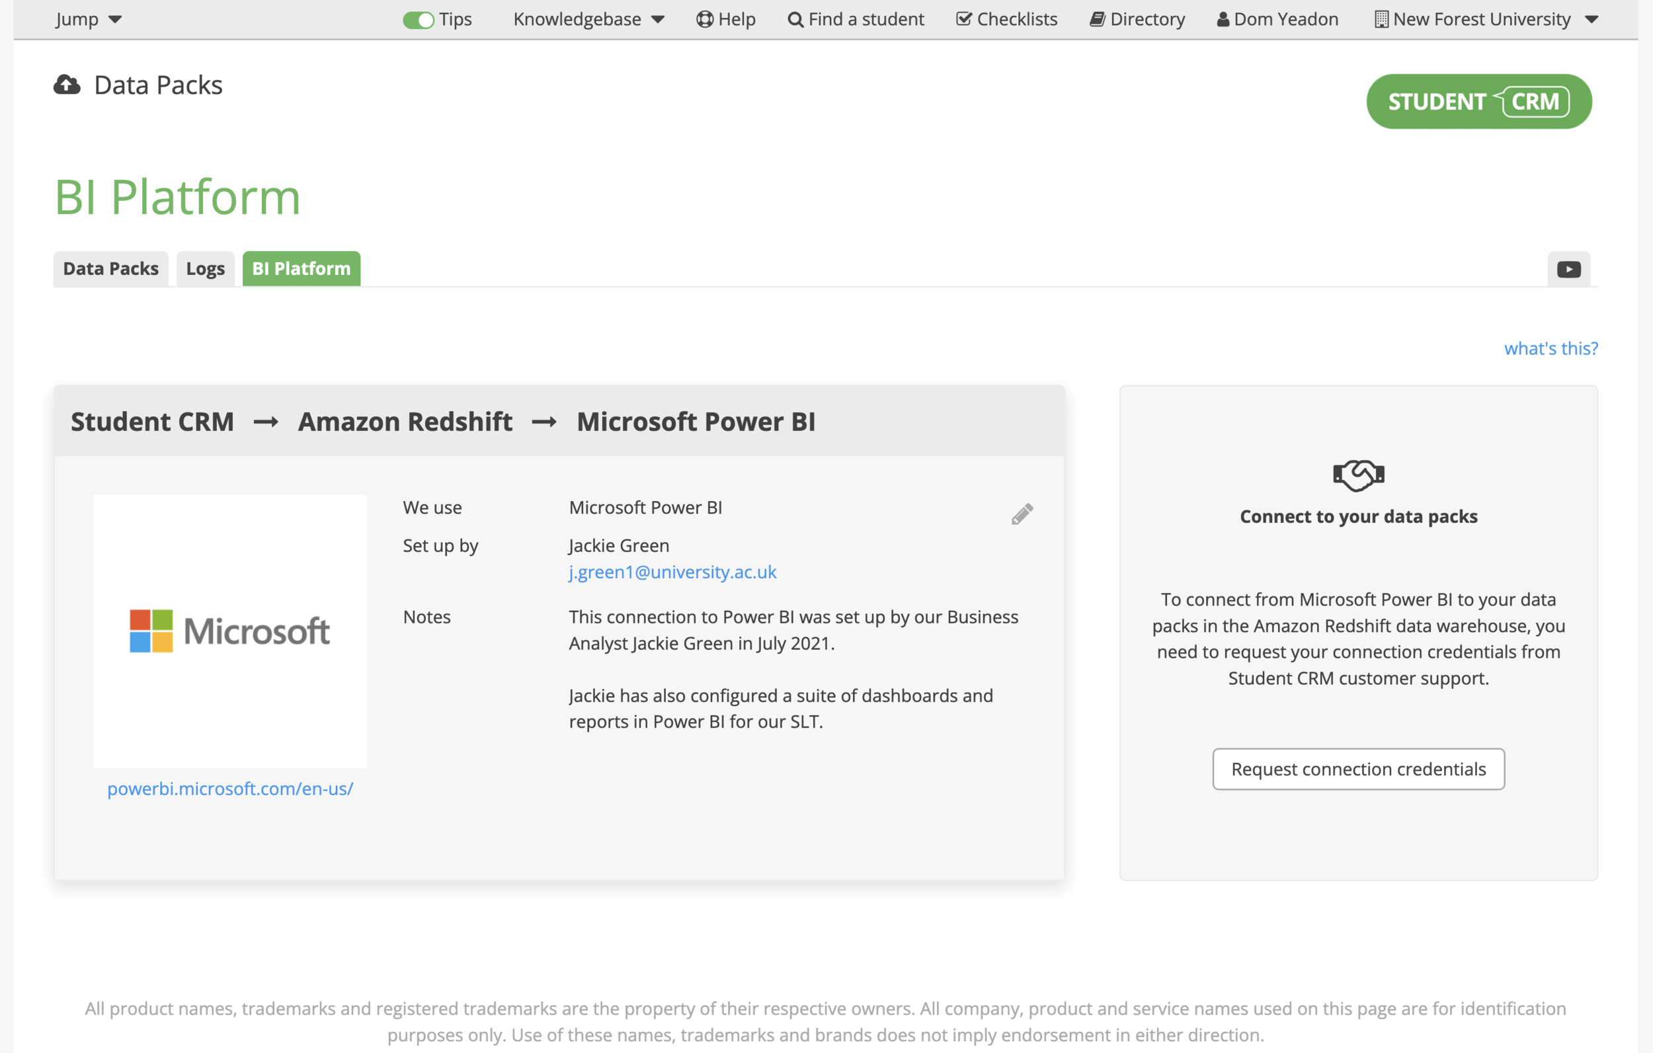Click the Student CRM logo
1653x1053 pixels.
tap(1478, 101)
